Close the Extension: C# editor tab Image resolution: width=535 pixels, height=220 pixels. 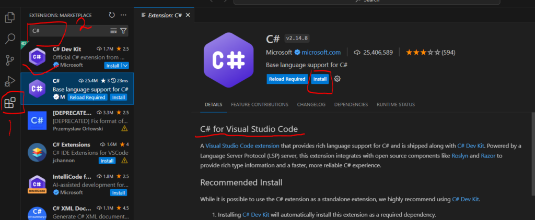(x=188, y=15)
